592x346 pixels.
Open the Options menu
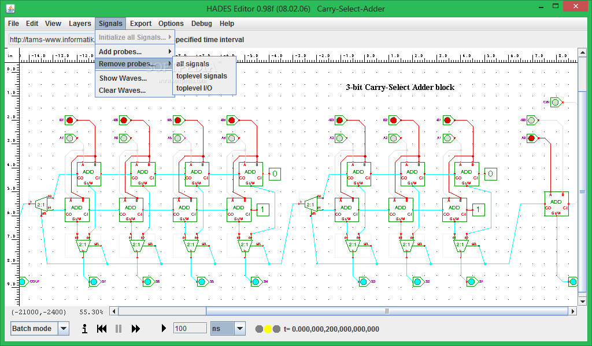pos(171,23)
